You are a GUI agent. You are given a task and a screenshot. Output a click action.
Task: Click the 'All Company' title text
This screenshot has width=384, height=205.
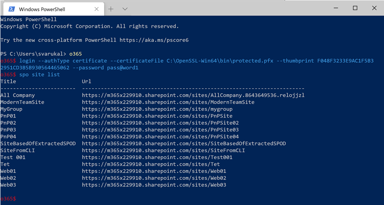pos(18,95)
